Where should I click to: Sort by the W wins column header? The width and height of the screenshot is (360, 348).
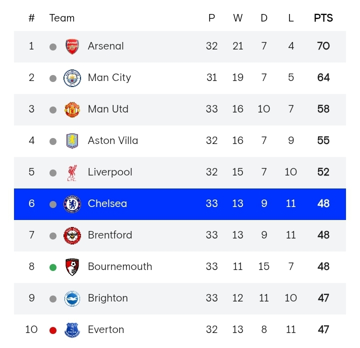point(237,18)
